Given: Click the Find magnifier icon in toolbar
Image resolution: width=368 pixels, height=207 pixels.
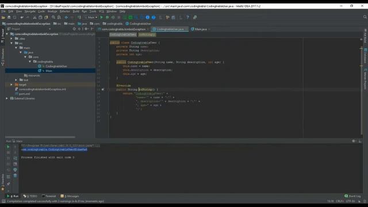Looking at the screenshot, I should [53, 17].
